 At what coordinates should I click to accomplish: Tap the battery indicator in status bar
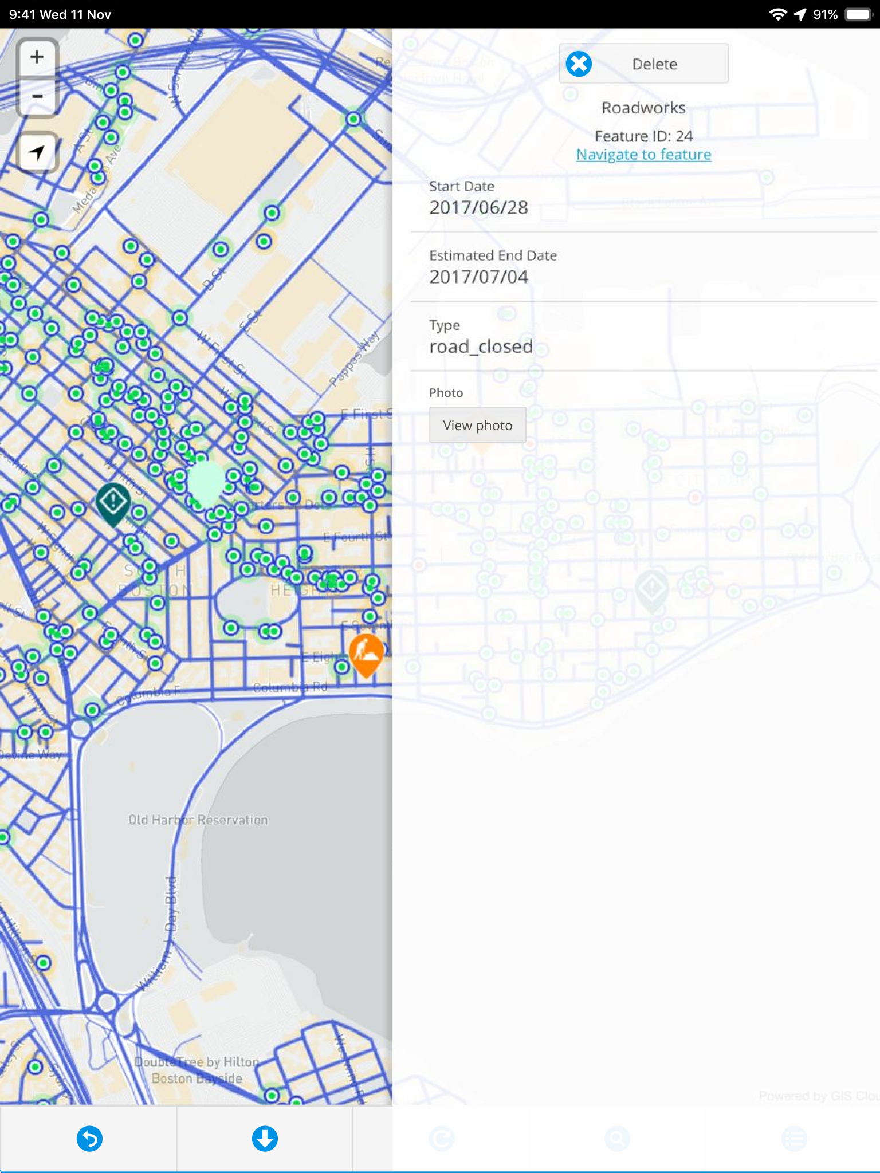pyautogui.click(x=858, y=14)
